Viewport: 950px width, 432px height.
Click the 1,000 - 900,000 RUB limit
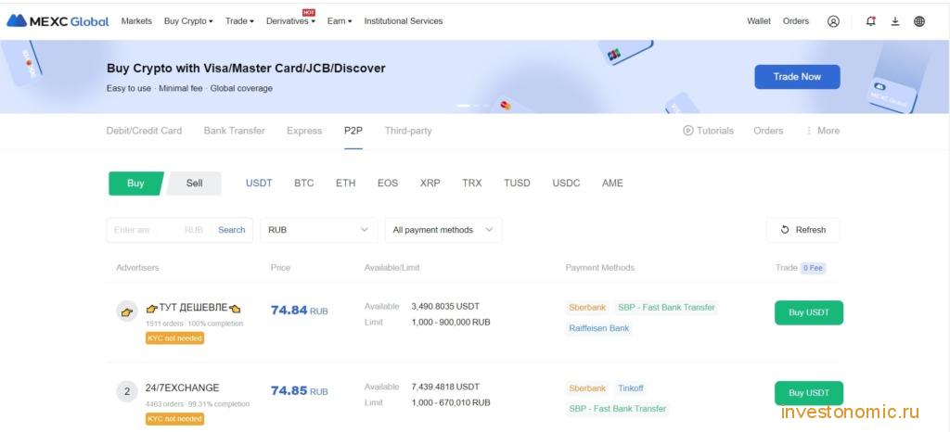tap(451, 323)
